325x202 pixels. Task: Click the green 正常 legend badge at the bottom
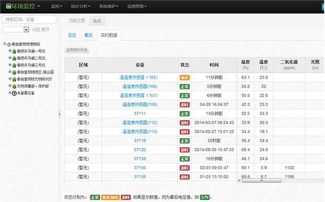point(95,197)
